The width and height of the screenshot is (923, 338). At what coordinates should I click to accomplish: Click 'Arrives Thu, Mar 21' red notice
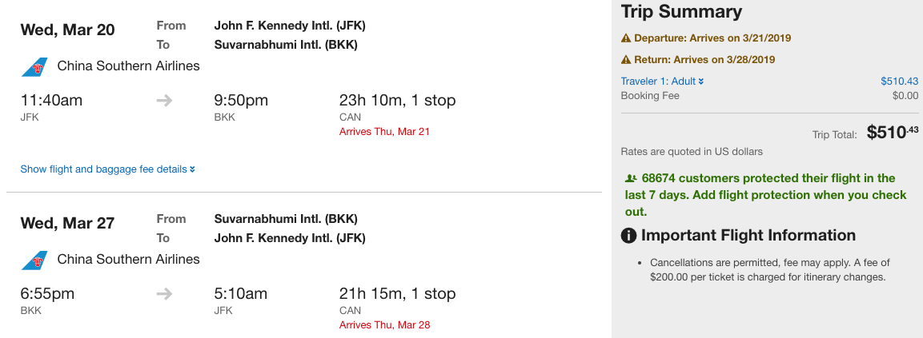pyautogui.click(x=384, y=132)
